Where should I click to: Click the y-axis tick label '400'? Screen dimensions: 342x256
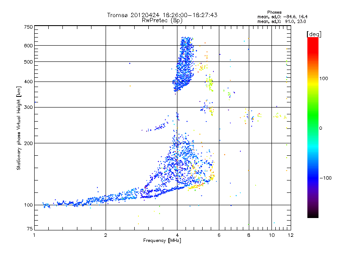[28, 82]
